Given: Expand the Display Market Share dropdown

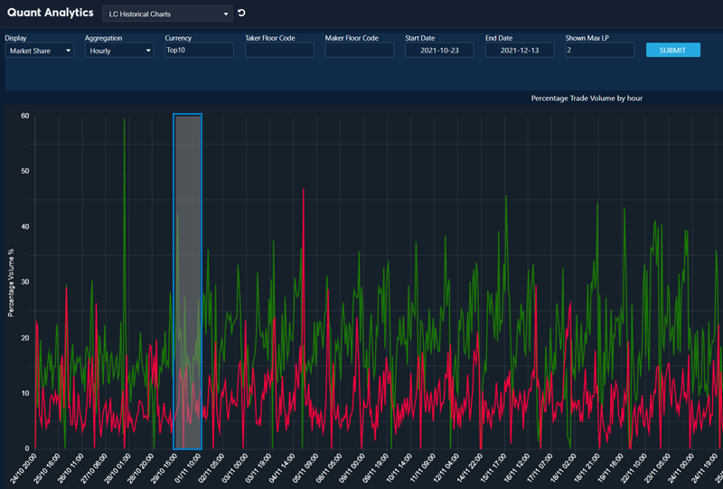Looking at the screenshot, I should [41, 51].
